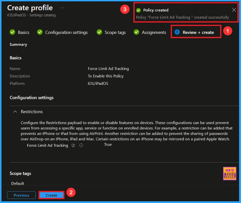Click the copy icon next to Force Limit Ad Tracking
The width and height of the screenshot is (241, 203).
coord(73,145)
